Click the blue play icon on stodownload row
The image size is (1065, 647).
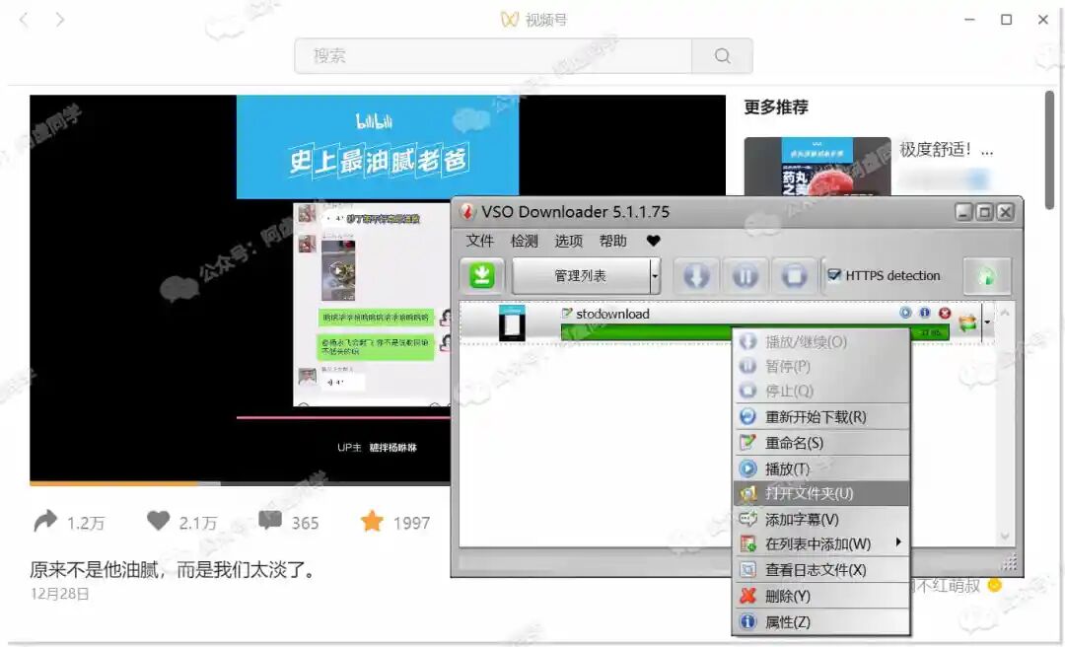click(x=905, y=312)
